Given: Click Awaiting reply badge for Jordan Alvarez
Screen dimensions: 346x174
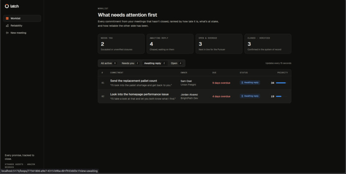Looking at the screenshot, I should point(250,96).
